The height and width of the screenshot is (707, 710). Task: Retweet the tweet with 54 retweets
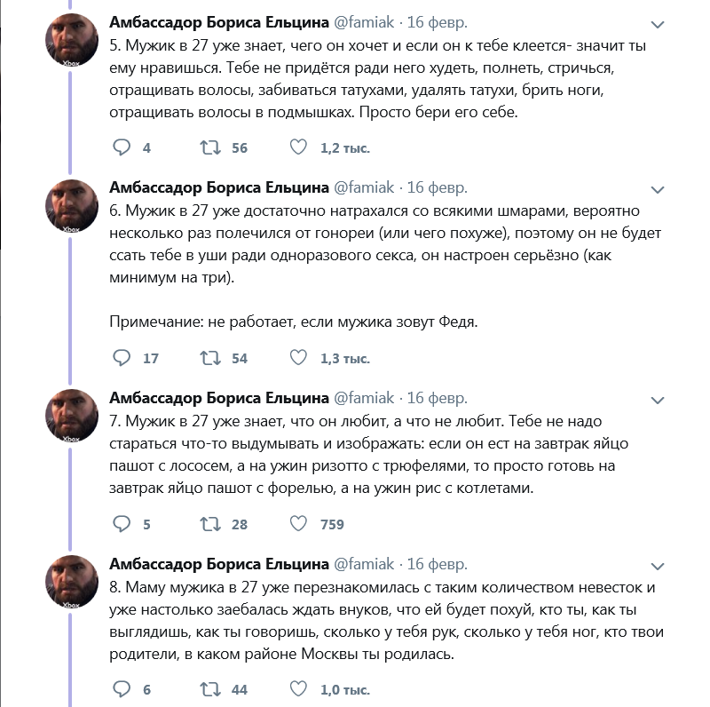[210, 358]
